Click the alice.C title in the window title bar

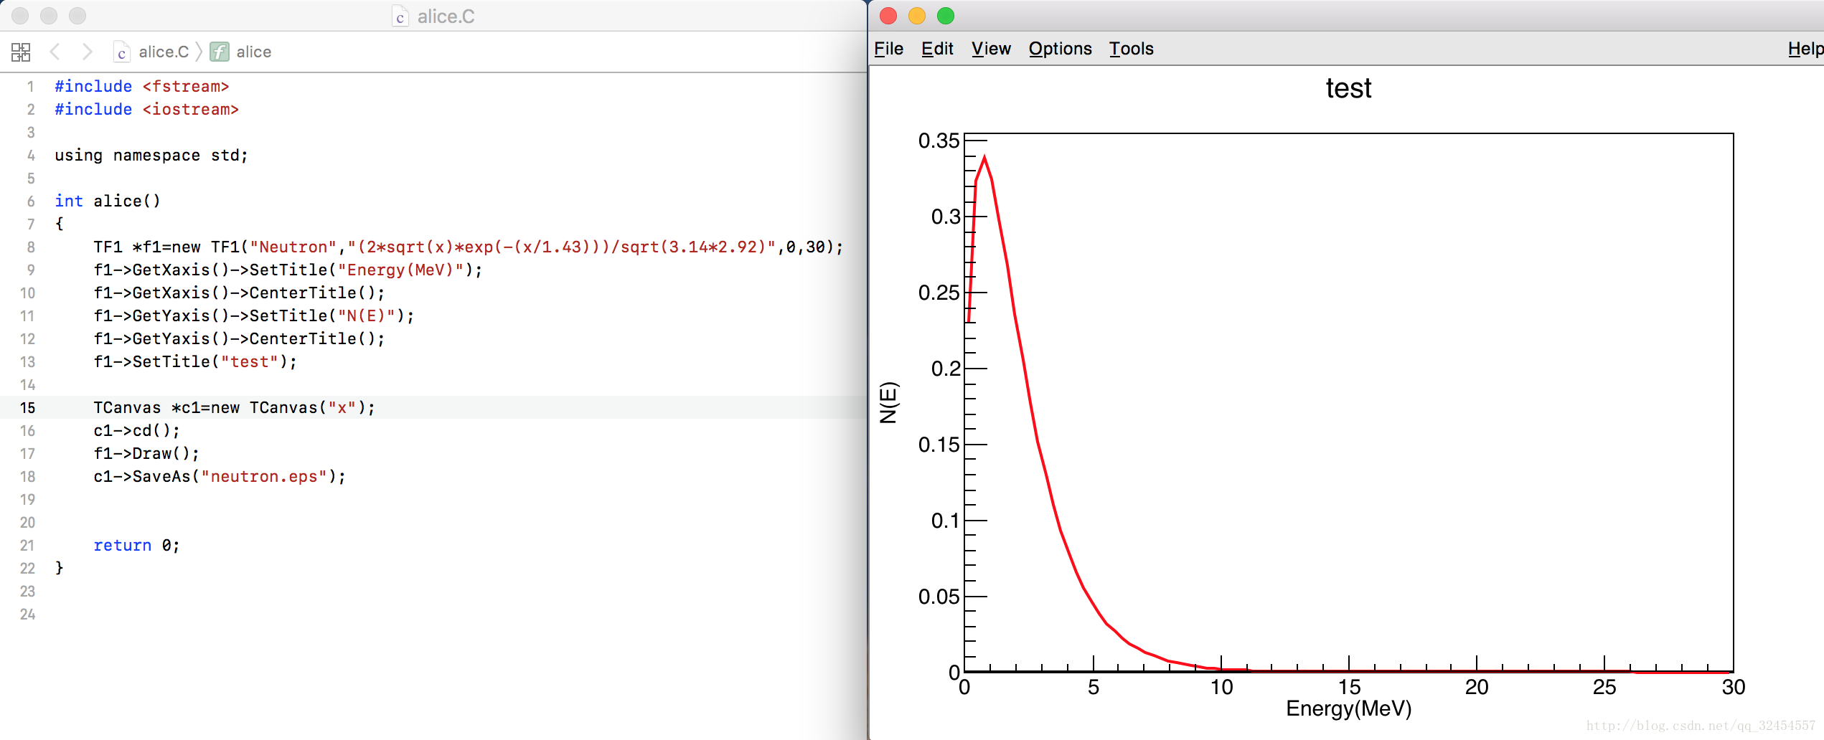(x=446, y=16)
